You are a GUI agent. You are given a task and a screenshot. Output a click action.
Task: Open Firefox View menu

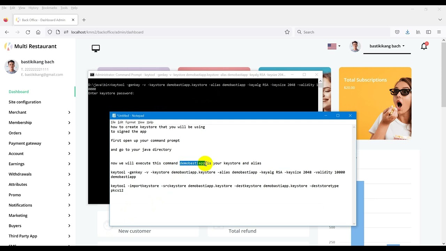[x=22, y=8]
